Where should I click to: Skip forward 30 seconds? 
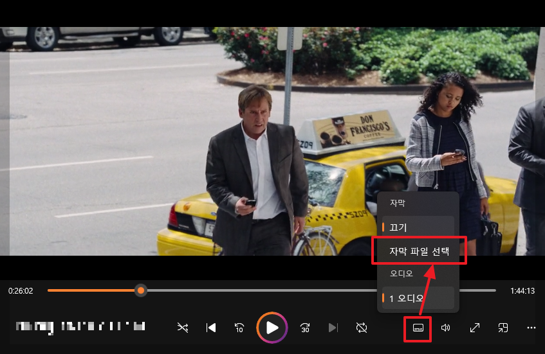[305, 328]
